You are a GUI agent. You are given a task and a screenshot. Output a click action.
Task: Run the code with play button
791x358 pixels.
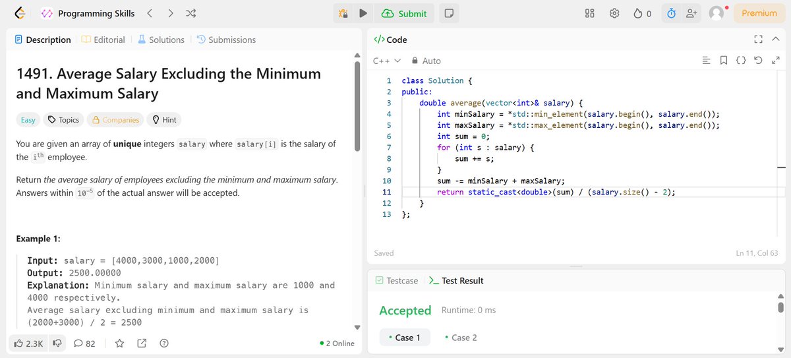pyautogui.click(x=363, y=13)
